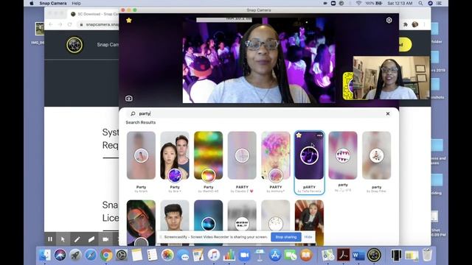Screen dimensions: 472x265
Task: Click the Wi-Fi status icon
Action: pos(358,3)
